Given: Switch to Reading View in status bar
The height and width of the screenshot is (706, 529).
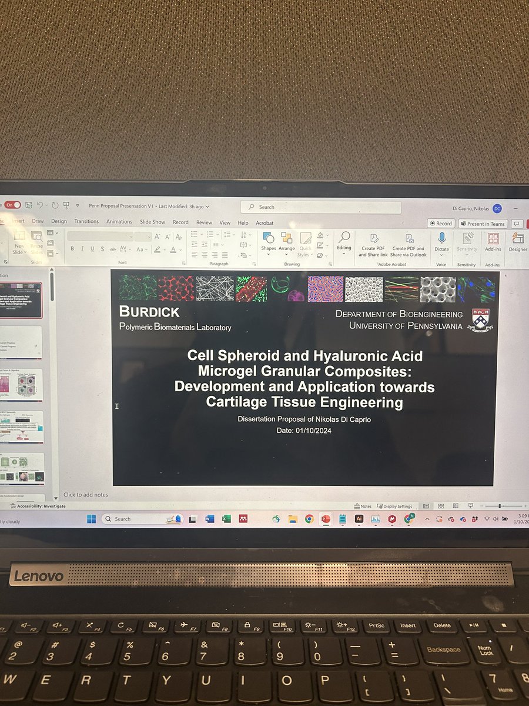Looking at the screenshot, I should coord(454,506).
